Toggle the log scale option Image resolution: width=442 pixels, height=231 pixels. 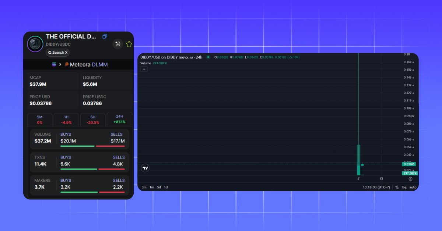pos(404,187)
